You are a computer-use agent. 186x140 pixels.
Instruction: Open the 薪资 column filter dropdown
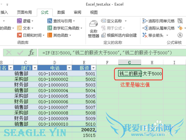pos(93,68)
